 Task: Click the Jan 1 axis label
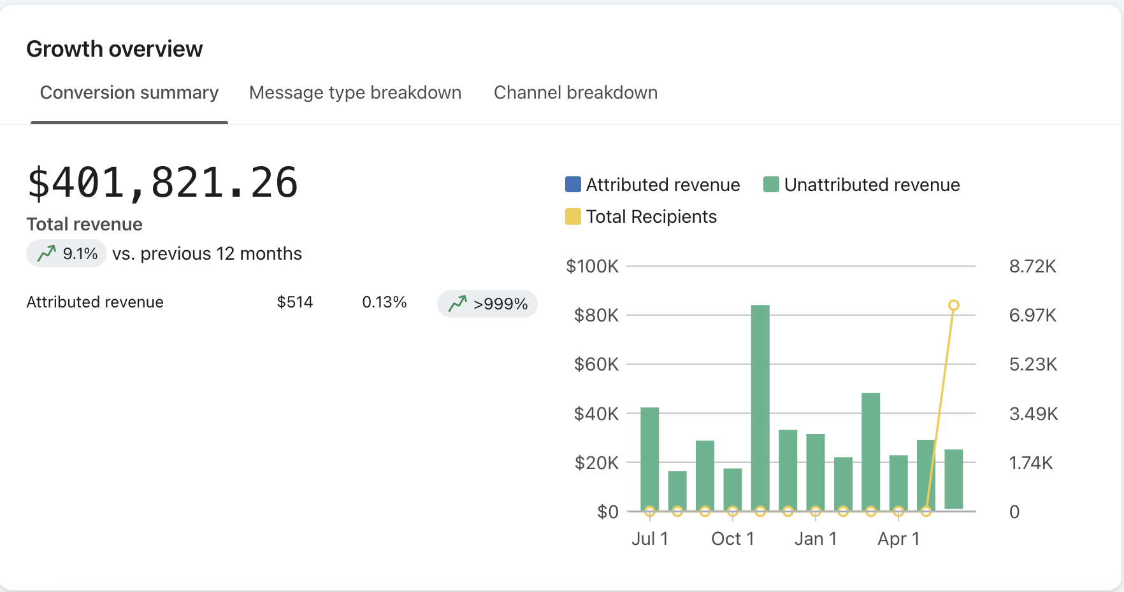[816, 539]
